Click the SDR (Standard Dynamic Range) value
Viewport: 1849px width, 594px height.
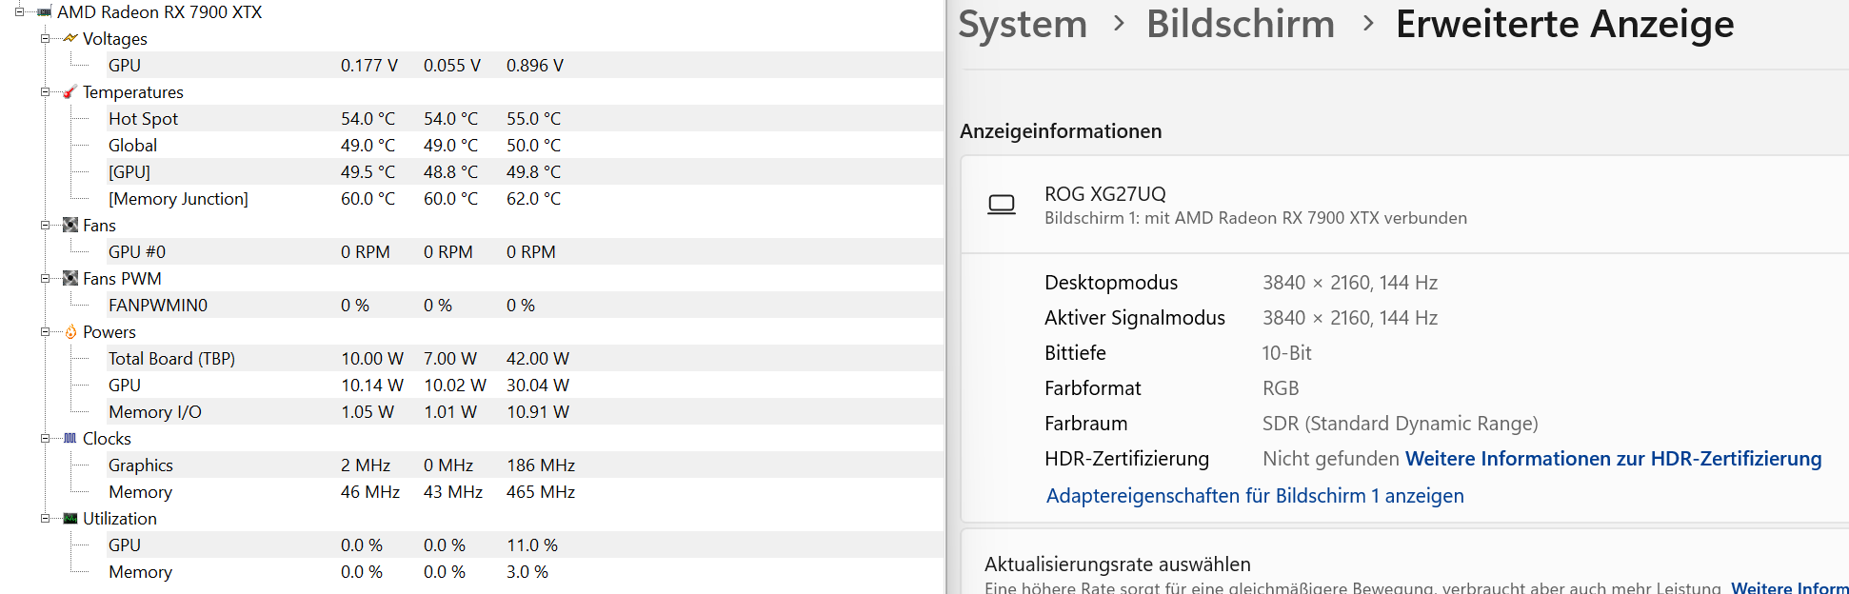[x=1401, y=424]
